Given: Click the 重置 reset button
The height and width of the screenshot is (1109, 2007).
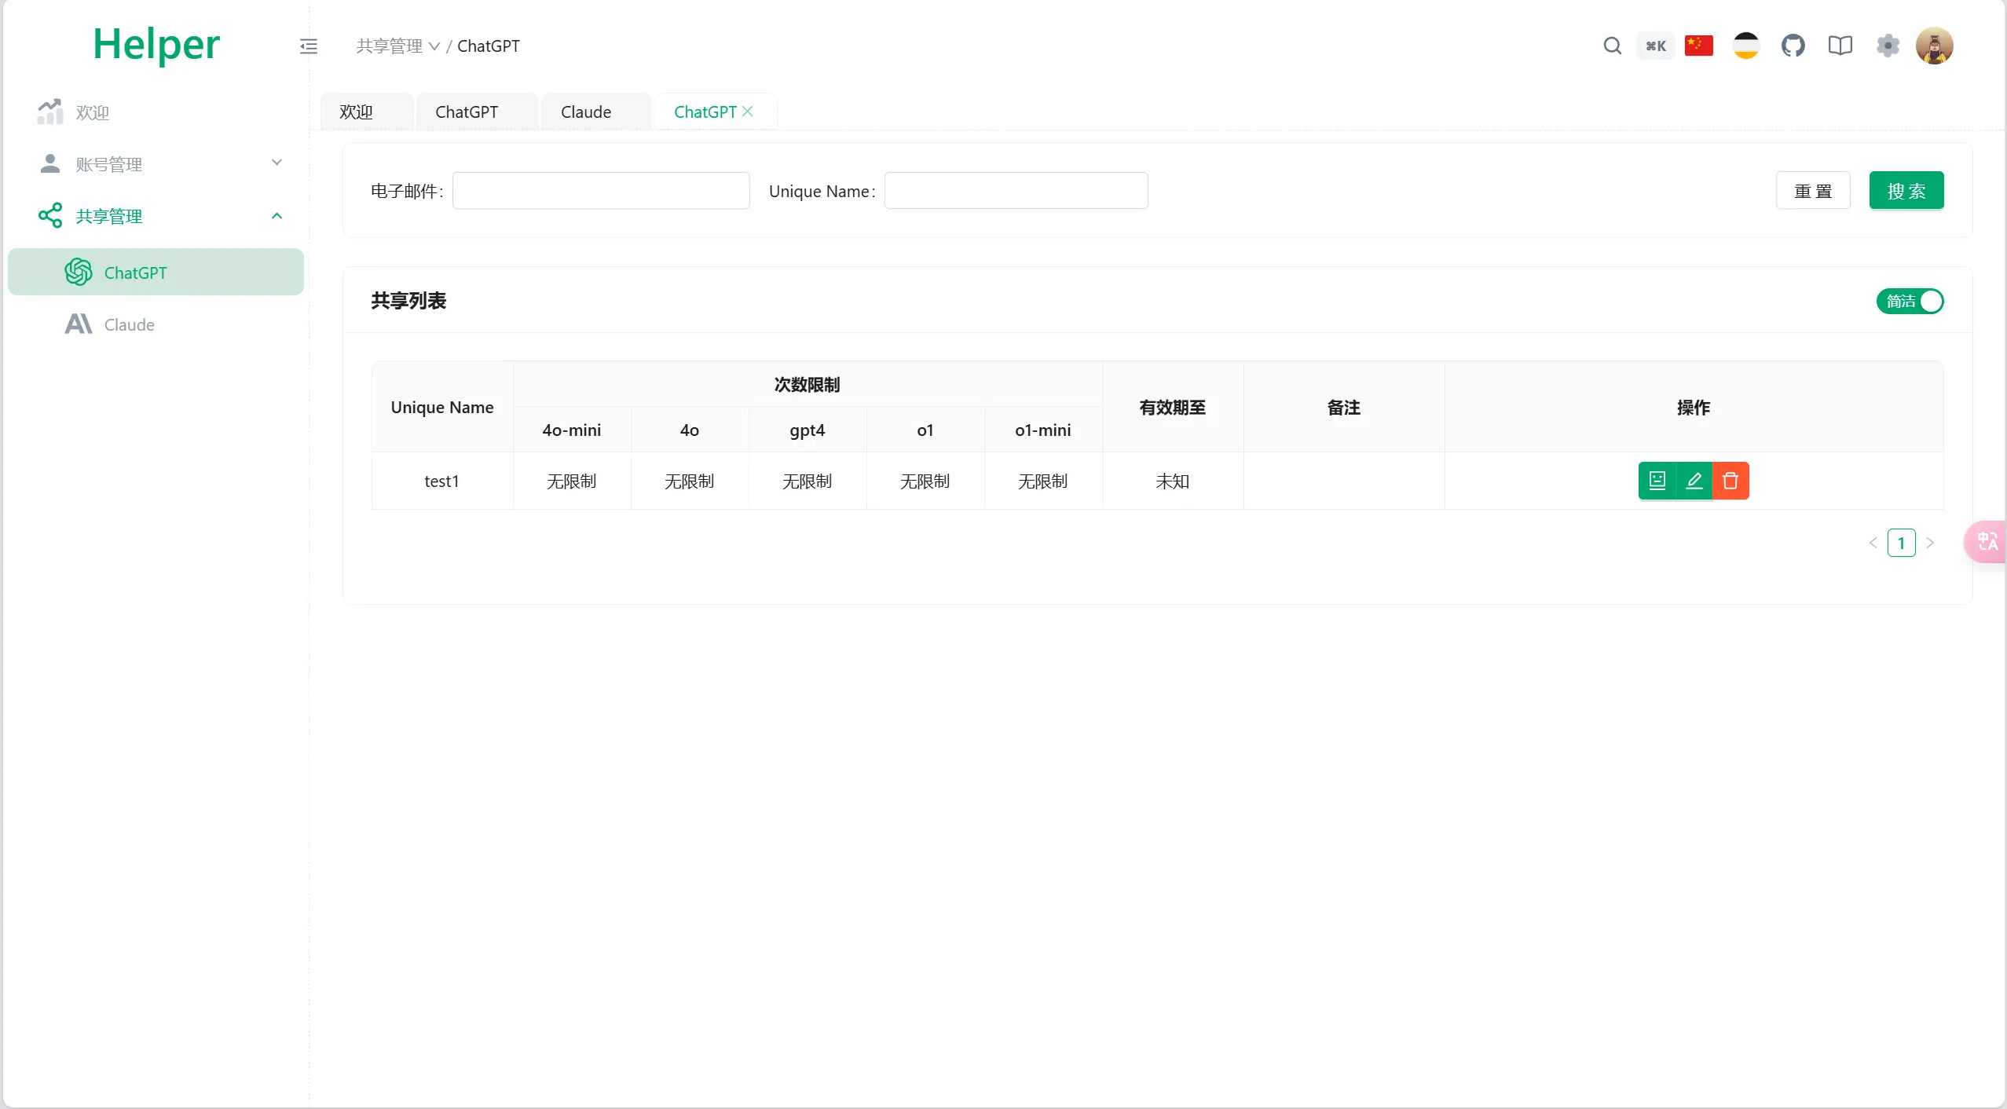Looking at the screenshot, I should (x=1813, y=190).
